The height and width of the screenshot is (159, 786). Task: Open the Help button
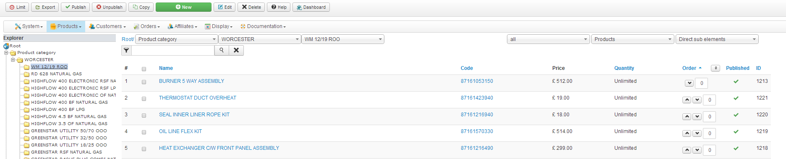(279, 7)
